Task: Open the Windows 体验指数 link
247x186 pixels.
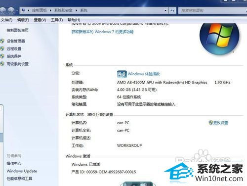Action: pos(144,74)
